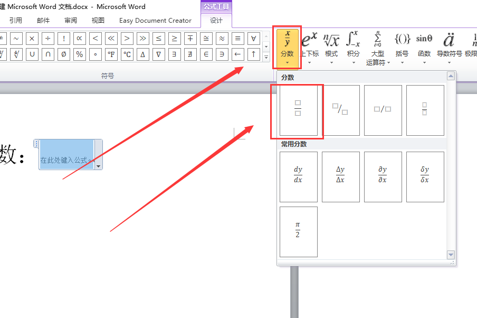477x318 pixels.
Task: Insert the proportional-to ∝ symbol
Action: click(x=79, y=39)
